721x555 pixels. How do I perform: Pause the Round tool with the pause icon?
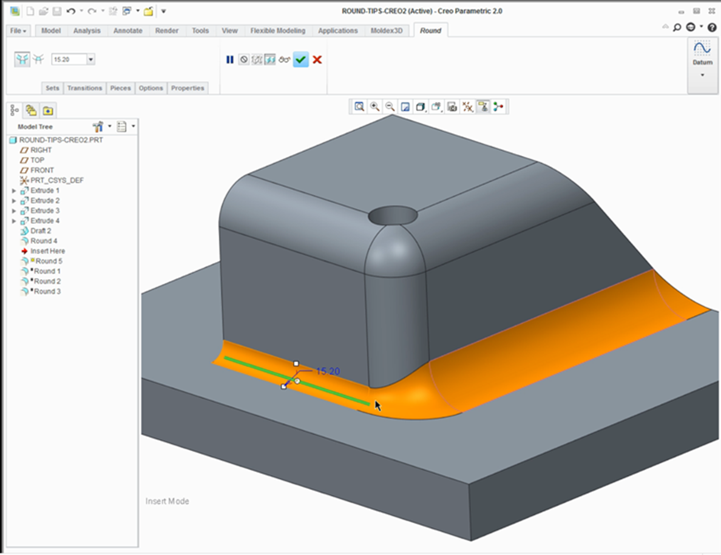[230, 59]
